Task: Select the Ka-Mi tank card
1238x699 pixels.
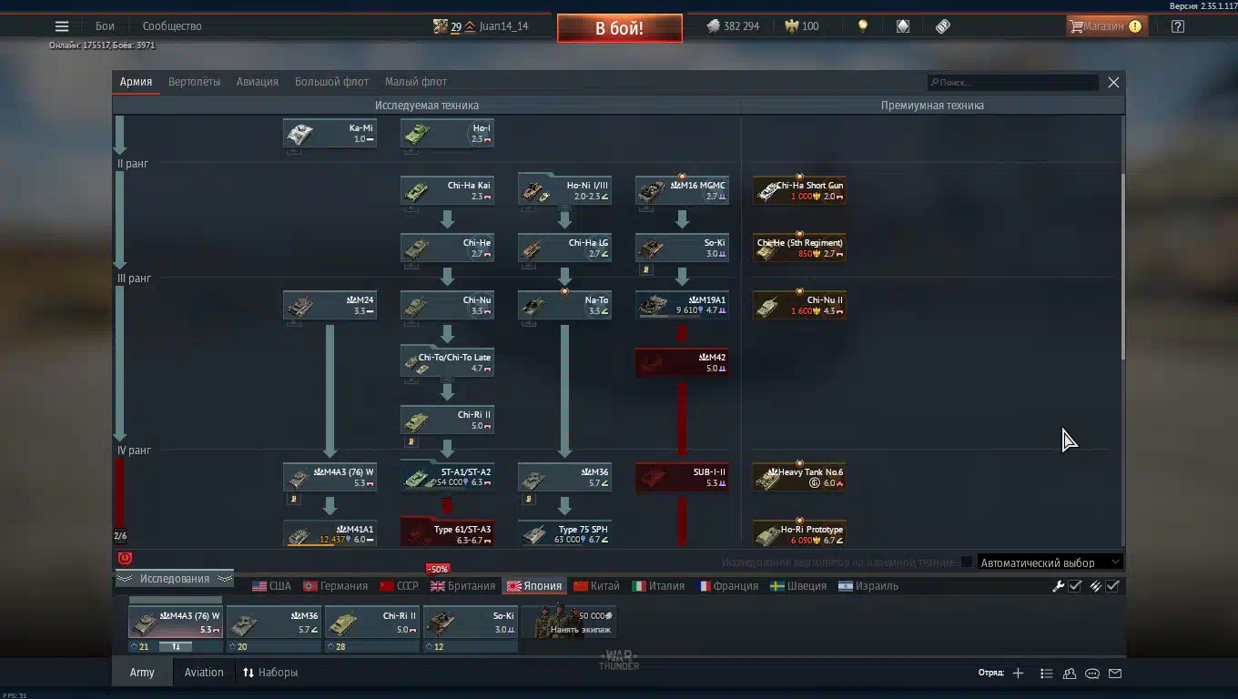Action: pos(330,134)
